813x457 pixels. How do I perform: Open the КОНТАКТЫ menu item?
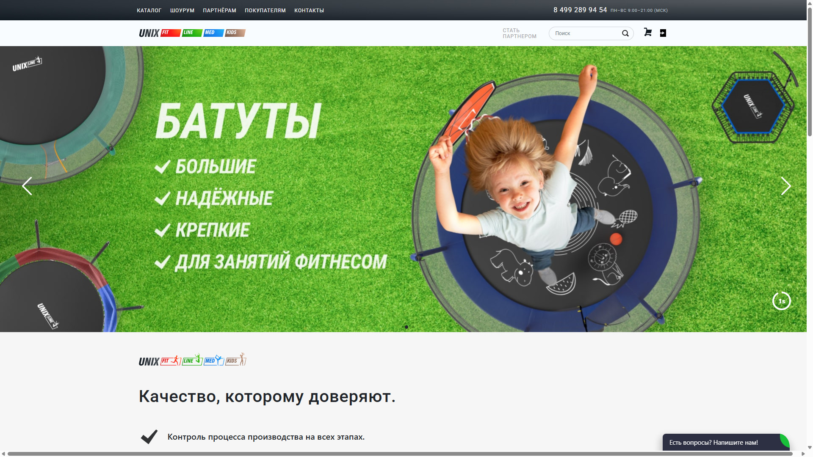tap(309, 11)
